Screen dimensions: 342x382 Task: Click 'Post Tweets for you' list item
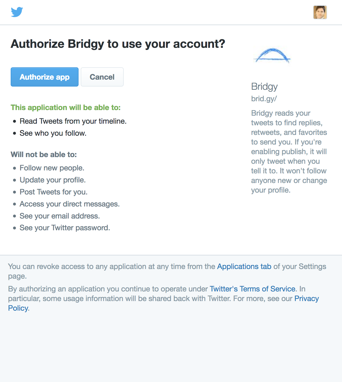point(53,192)
